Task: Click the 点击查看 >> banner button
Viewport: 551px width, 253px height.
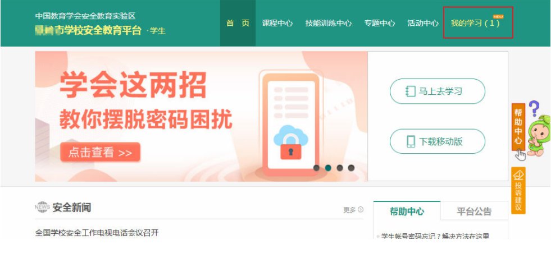Action: [100, 152]
